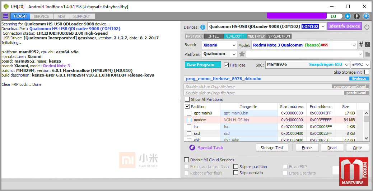
Task: Select the NON-HLOS.bin image file cell
Action: tap(249, 120)
